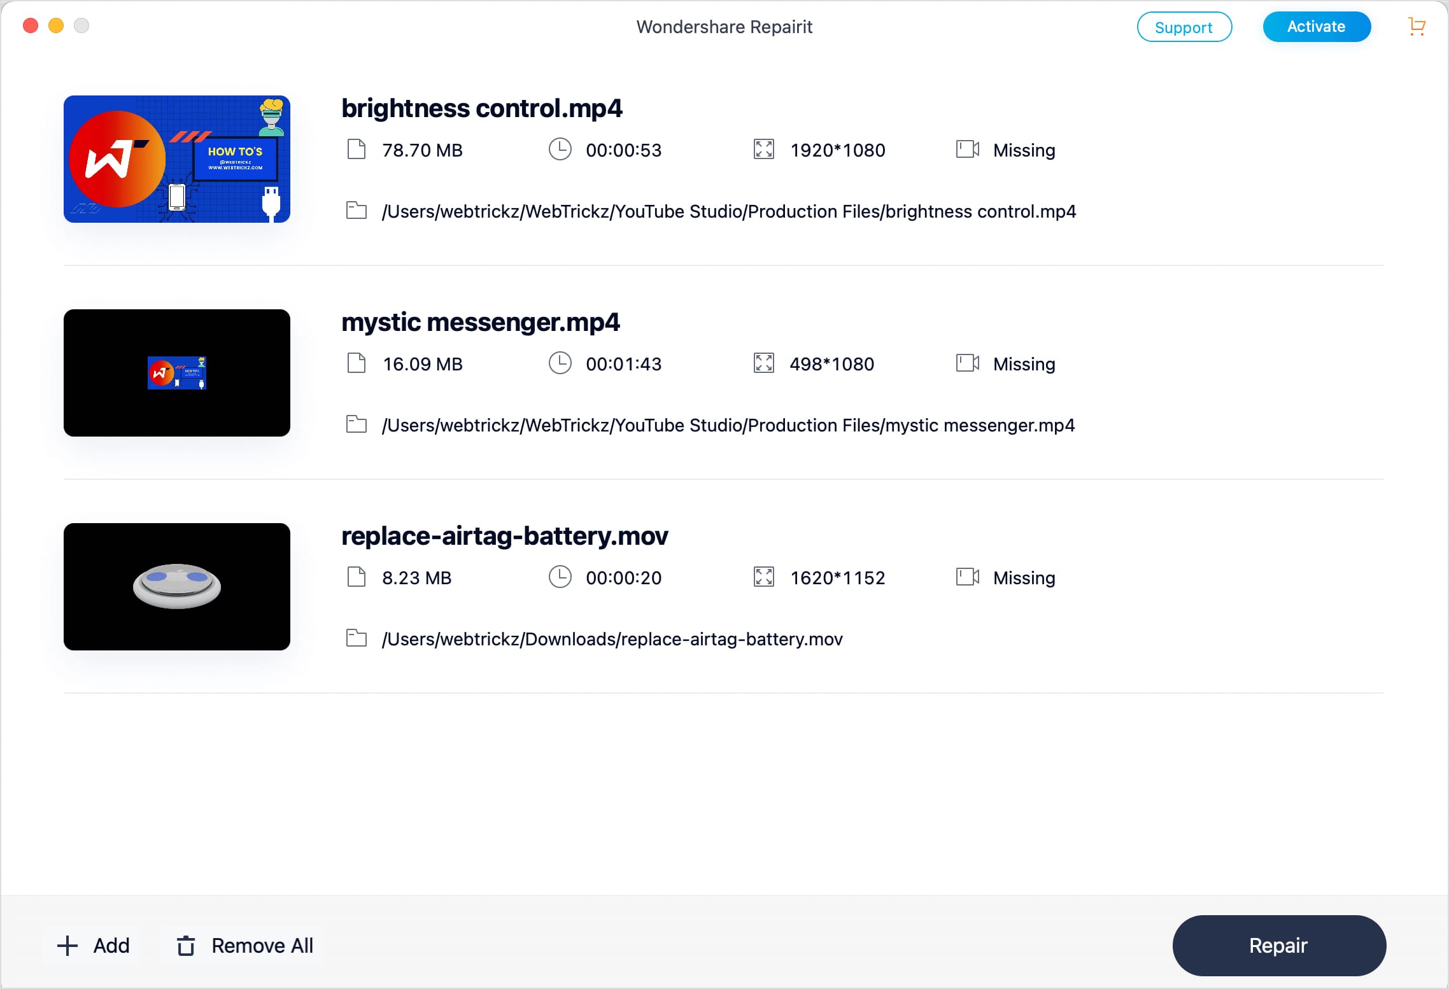Click the brightness control.mp4 file path

coord(729,211)
